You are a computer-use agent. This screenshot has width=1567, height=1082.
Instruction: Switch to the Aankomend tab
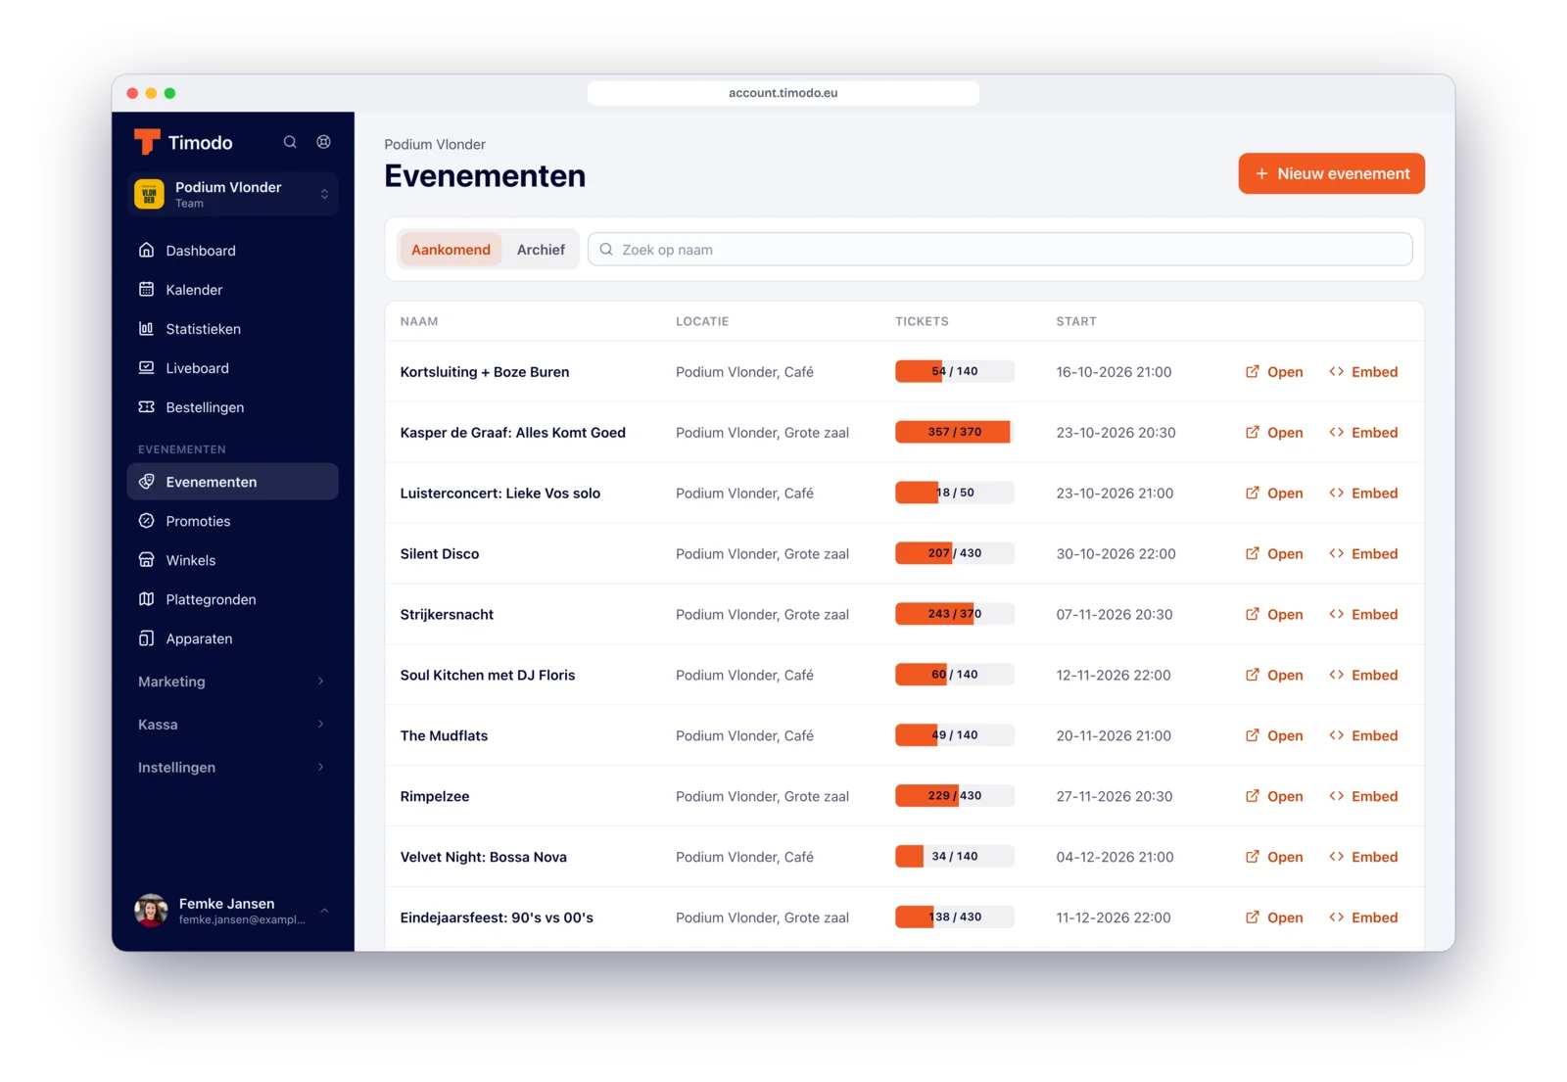click(451, 250)
